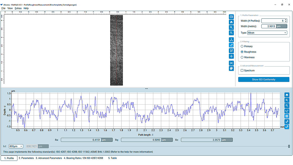The width and height of the screenshot is (293, 165).
Task: Click the axis scaling icon beside chart
Action: (x=287, y=111)
